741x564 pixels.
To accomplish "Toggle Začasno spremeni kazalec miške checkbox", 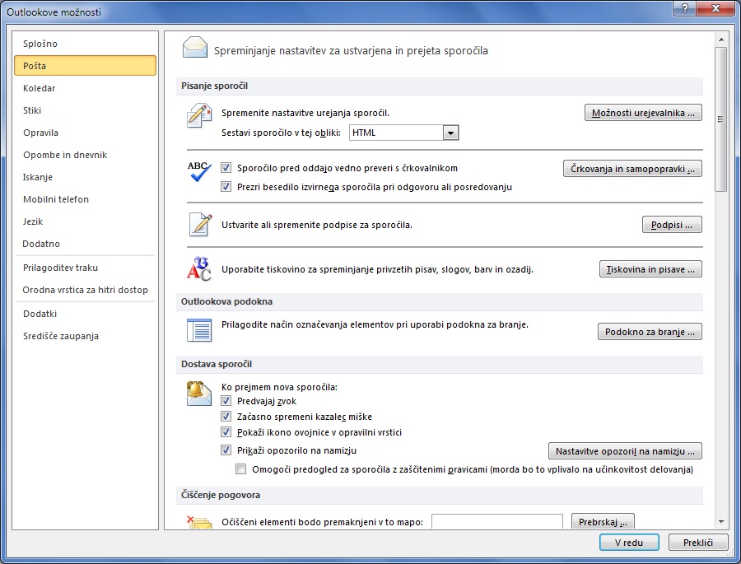I will (226, 417).
